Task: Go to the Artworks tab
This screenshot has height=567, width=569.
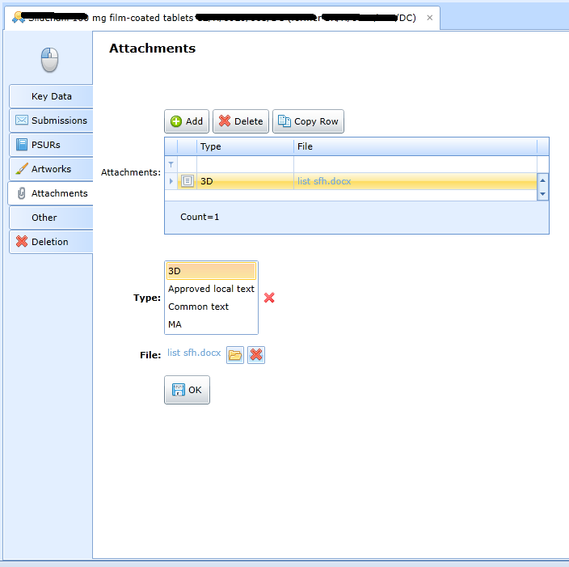Action: [51, 169]
